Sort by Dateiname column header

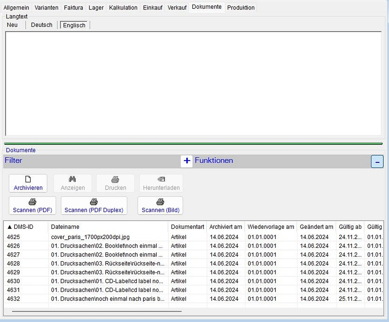(108, 227)
